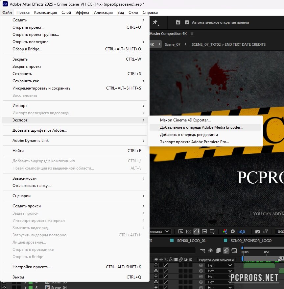Image resolution: width=284 pixels, height=289 pixels.
Task: Take a snapshot with the camera icon
Action: point(258,232)
